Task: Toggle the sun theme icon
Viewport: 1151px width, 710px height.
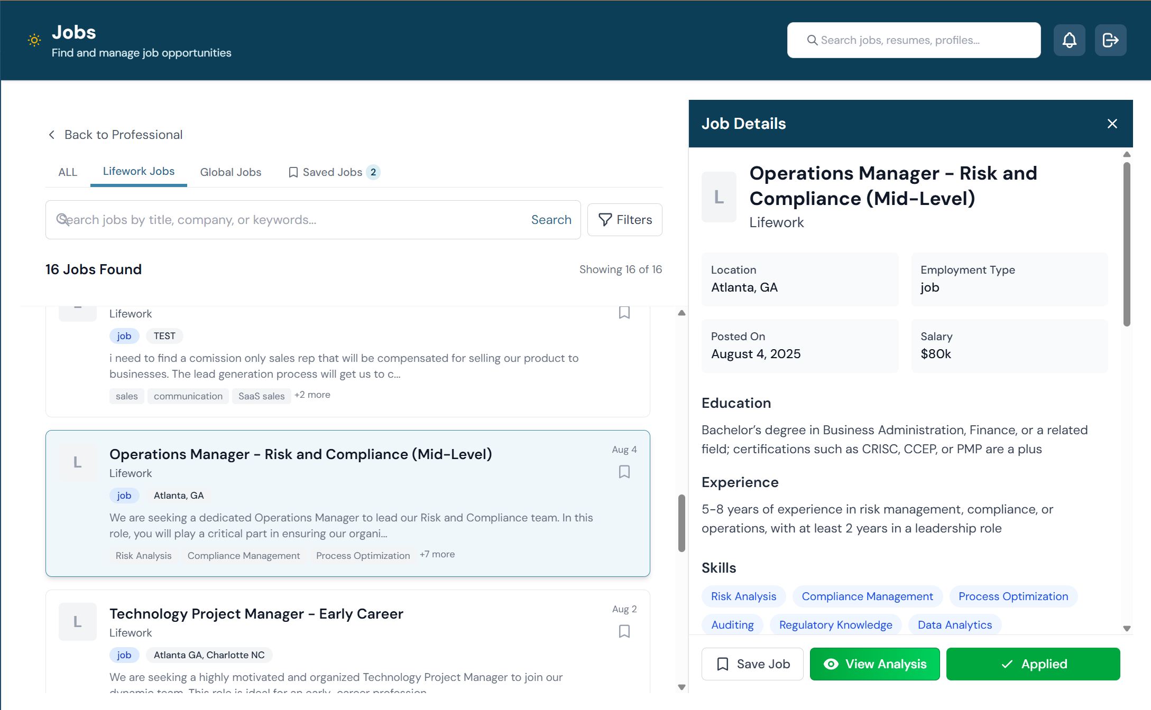Action: [34, 40]
